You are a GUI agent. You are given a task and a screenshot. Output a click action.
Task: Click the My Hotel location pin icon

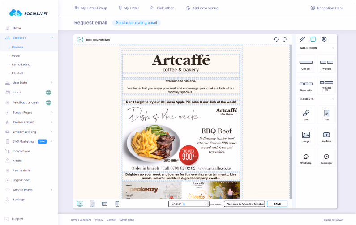tap(120, 8)
